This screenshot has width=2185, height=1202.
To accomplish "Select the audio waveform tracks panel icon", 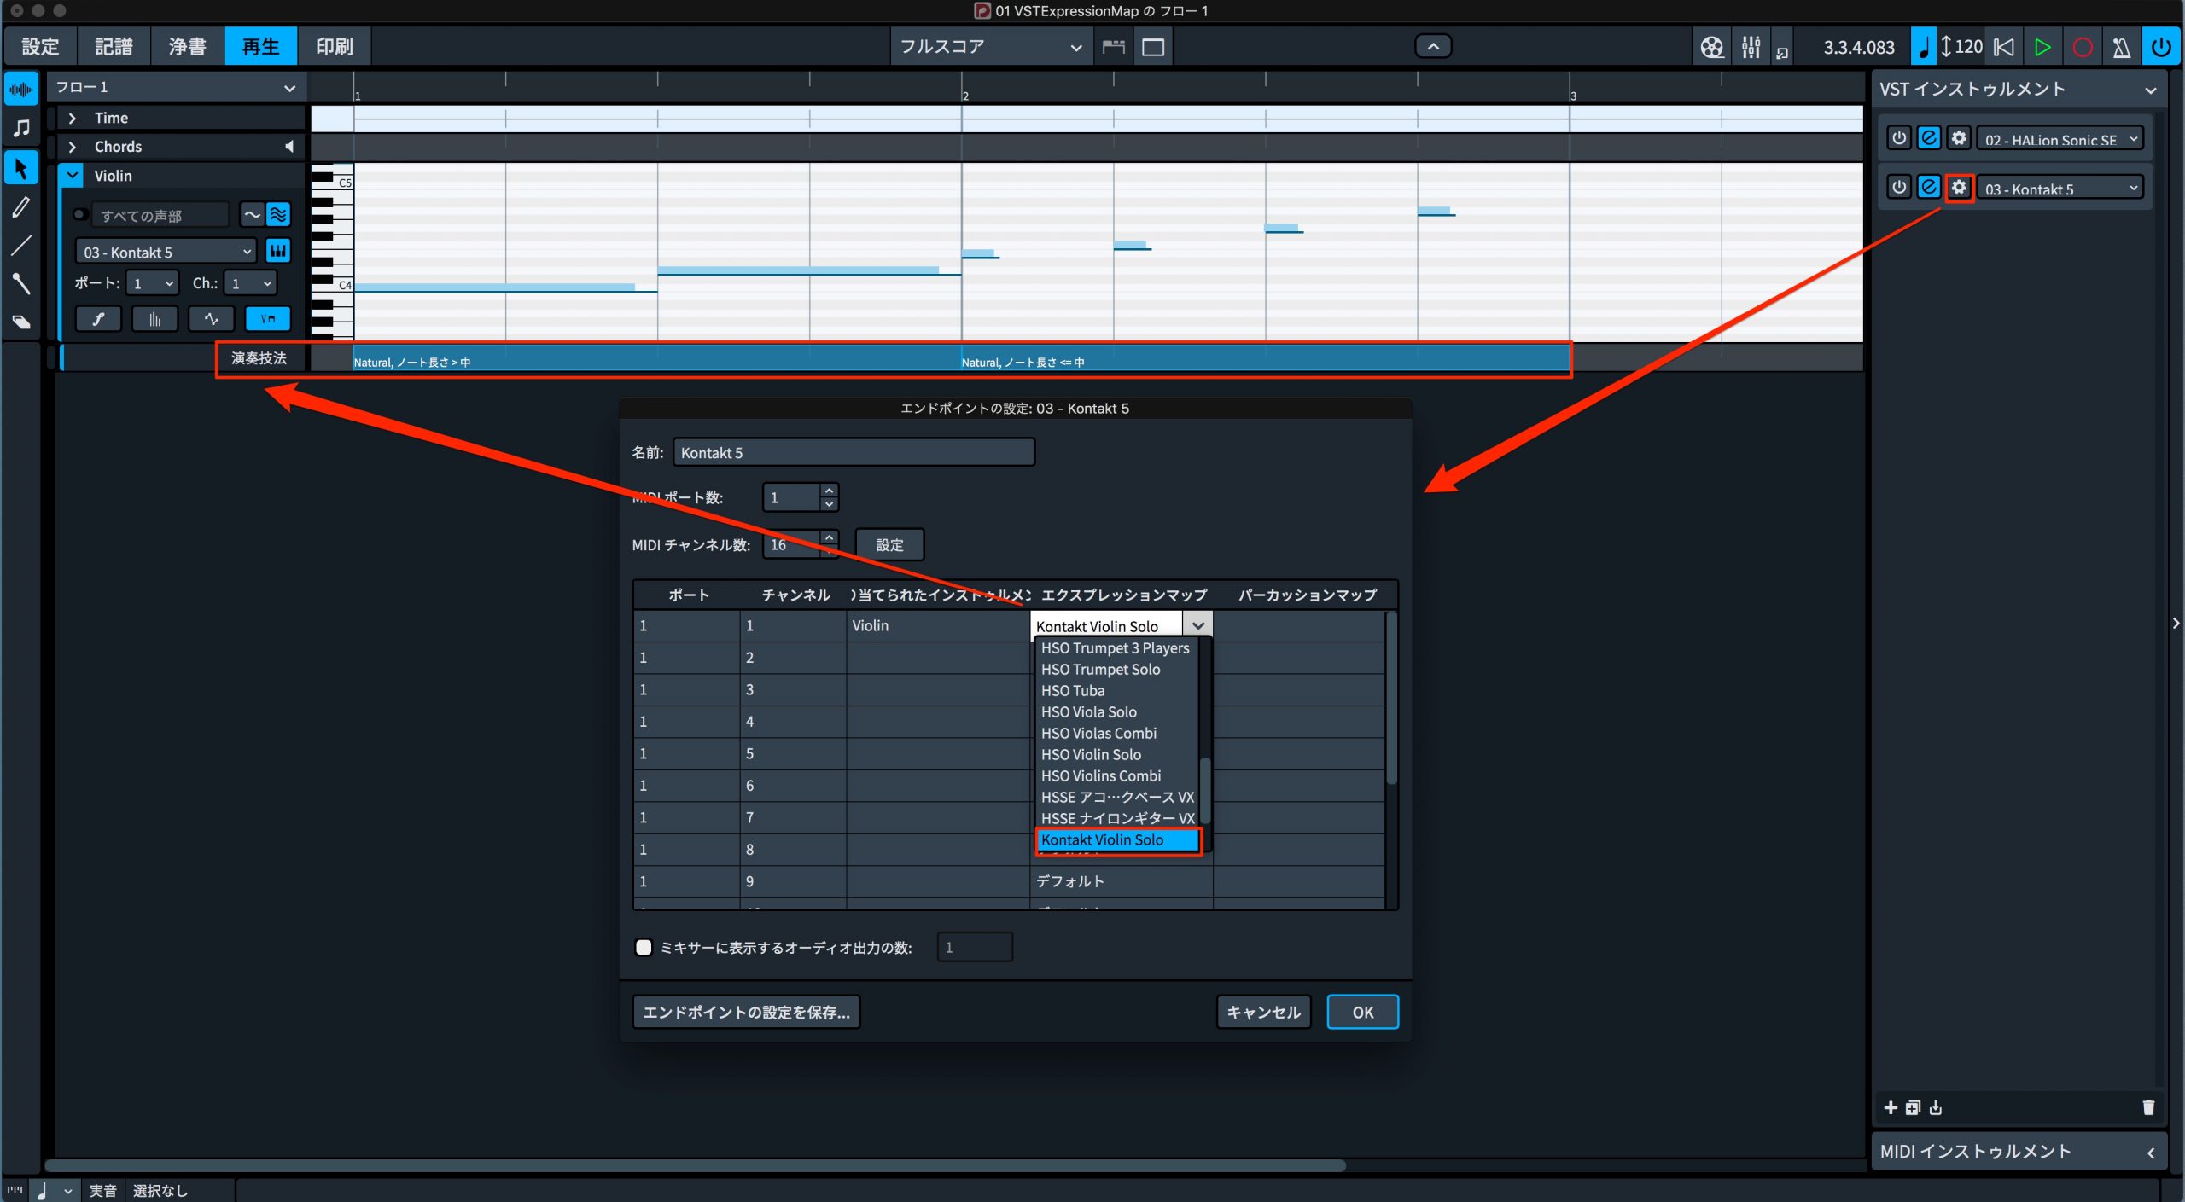I will [21, 89].
